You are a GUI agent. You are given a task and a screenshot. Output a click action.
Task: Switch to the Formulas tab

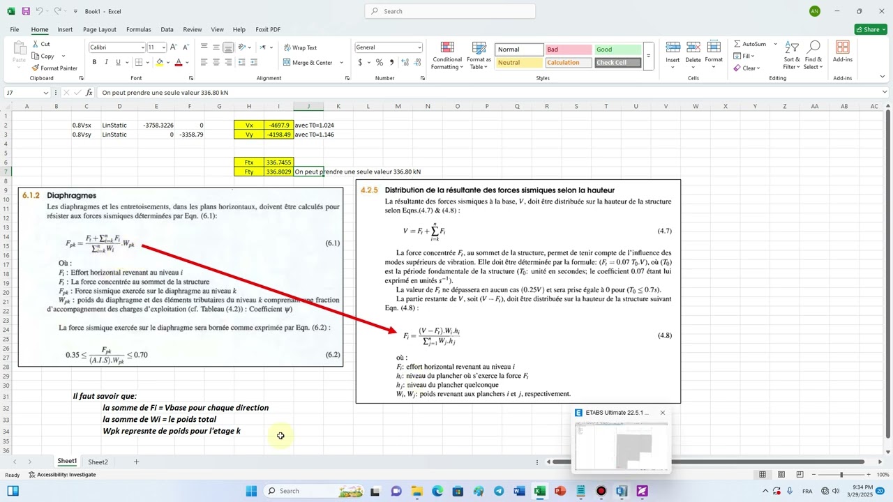[139, 29]
